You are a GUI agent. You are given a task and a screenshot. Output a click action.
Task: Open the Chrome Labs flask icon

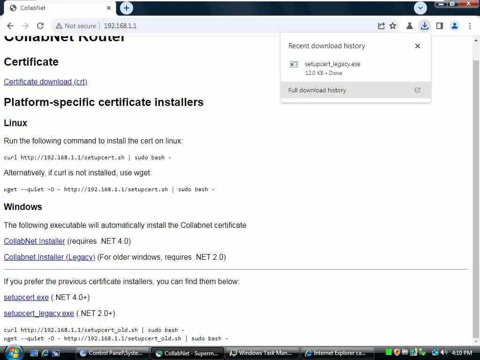pyautogui.click(x=410, y=26)
